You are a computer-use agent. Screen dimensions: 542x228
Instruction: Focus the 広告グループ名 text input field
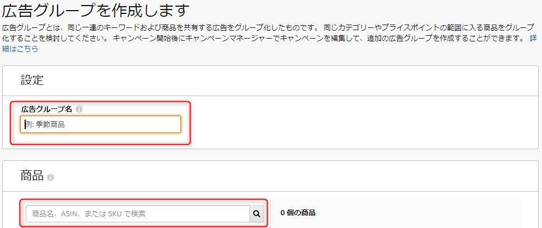click(101, 125)
